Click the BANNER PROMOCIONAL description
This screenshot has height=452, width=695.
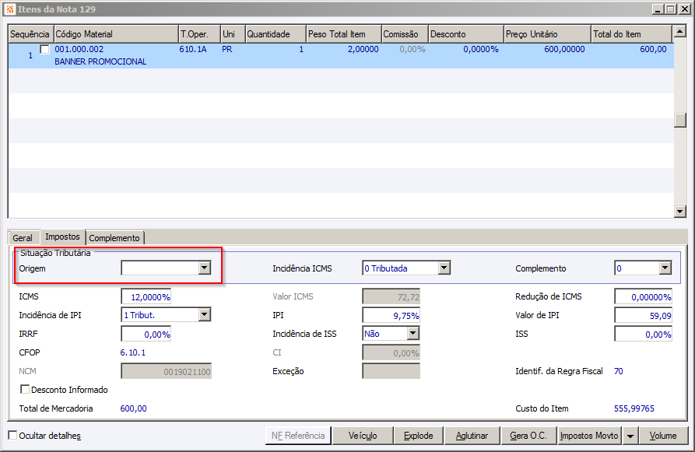point(100,61)
